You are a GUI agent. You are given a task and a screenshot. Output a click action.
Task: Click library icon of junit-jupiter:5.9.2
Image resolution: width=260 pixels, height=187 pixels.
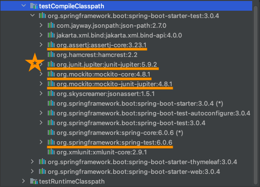[x=51, y=64]
